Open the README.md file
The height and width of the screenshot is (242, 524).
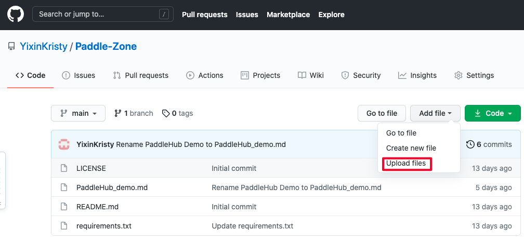click(97, 207)
